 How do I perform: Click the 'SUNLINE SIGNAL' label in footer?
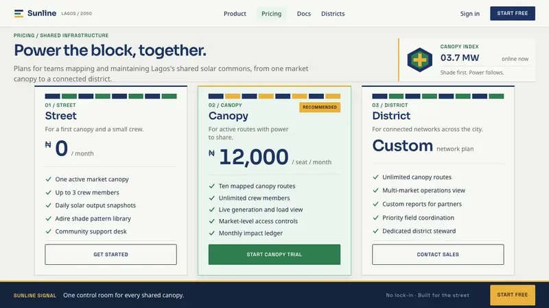point(35,296)
